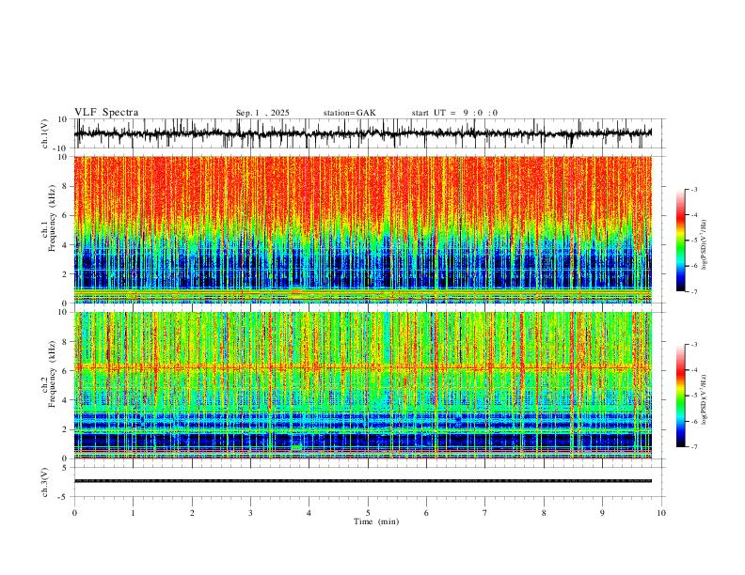Click the "station=GAK" label
The width and height of the screenshot is (745, 575).
click(349, 113)
